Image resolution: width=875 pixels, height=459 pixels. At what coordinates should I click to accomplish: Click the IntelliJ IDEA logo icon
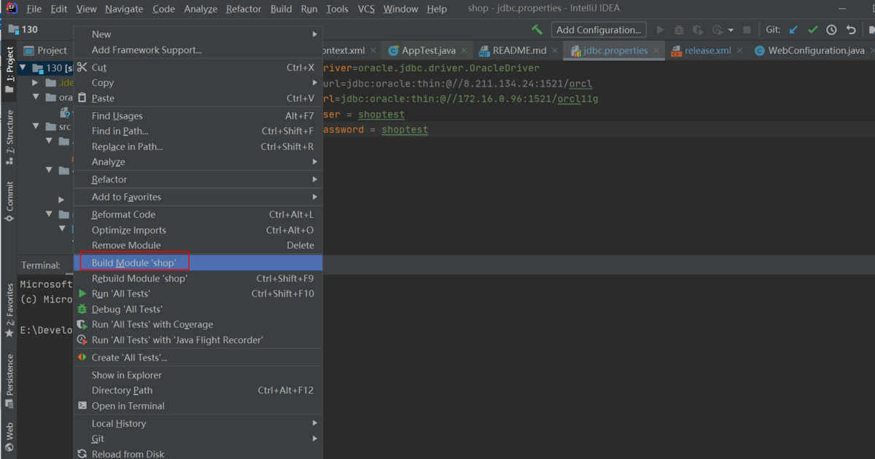12,9
